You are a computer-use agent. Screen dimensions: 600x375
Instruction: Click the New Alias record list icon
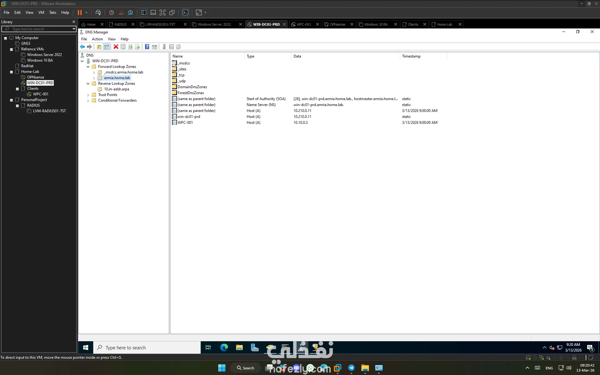coord(171,47)
